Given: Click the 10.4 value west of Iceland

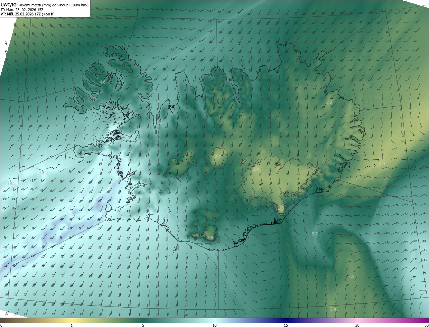Looking at the screenshot, I should tap(44, 173).
